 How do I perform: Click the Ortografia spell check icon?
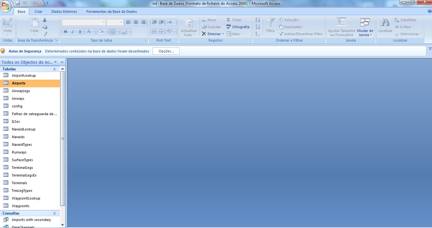click(228, 27)
